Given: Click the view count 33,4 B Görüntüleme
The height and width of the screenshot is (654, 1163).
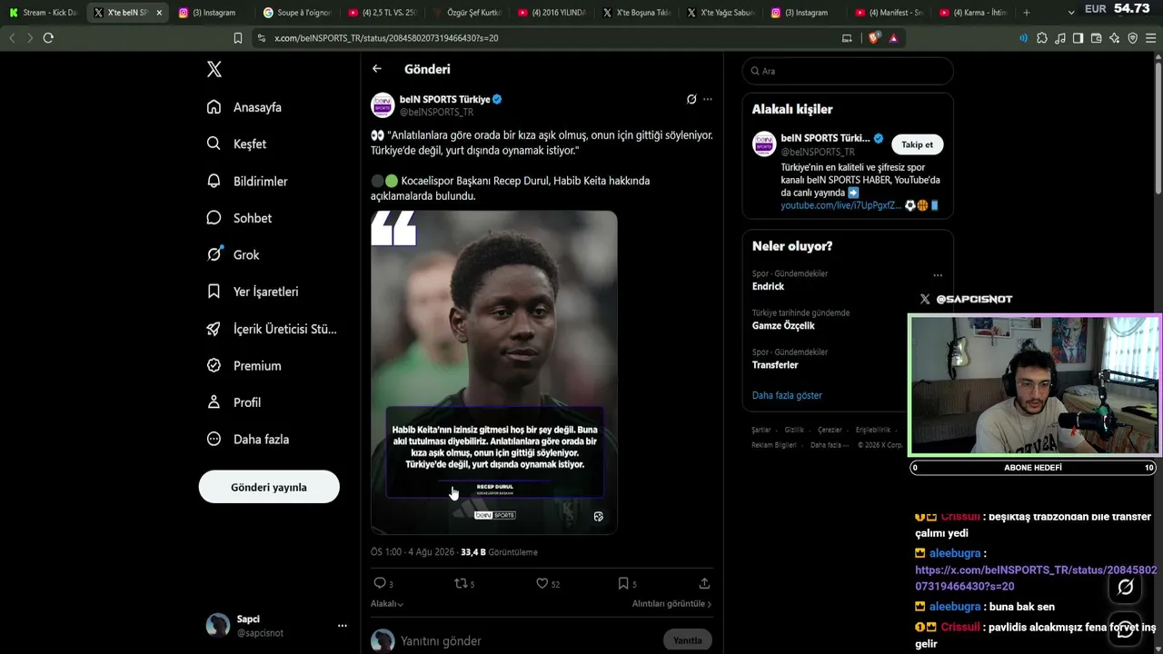Looking at the screenshot, I should pos(499,552).
